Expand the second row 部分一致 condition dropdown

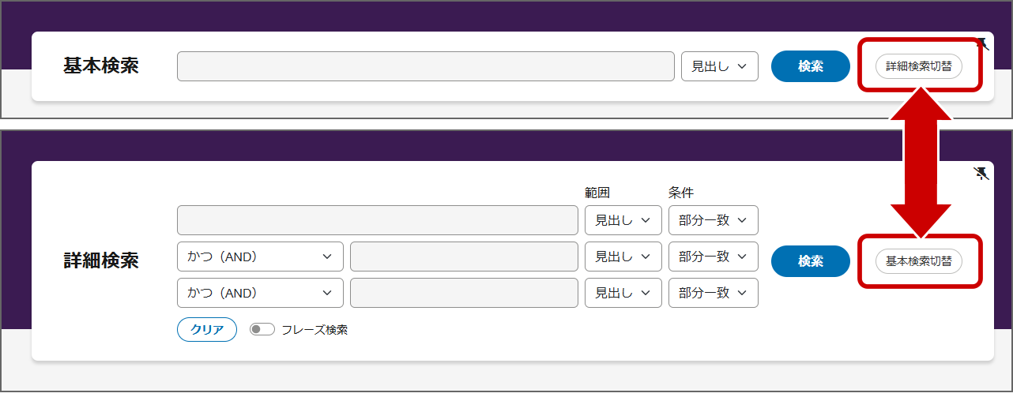(x=713, y=257)
